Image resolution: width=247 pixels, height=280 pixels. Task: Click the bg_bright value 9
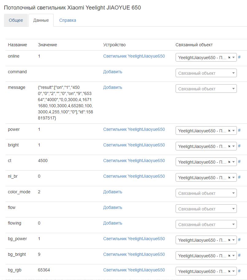tap(39, 254)
